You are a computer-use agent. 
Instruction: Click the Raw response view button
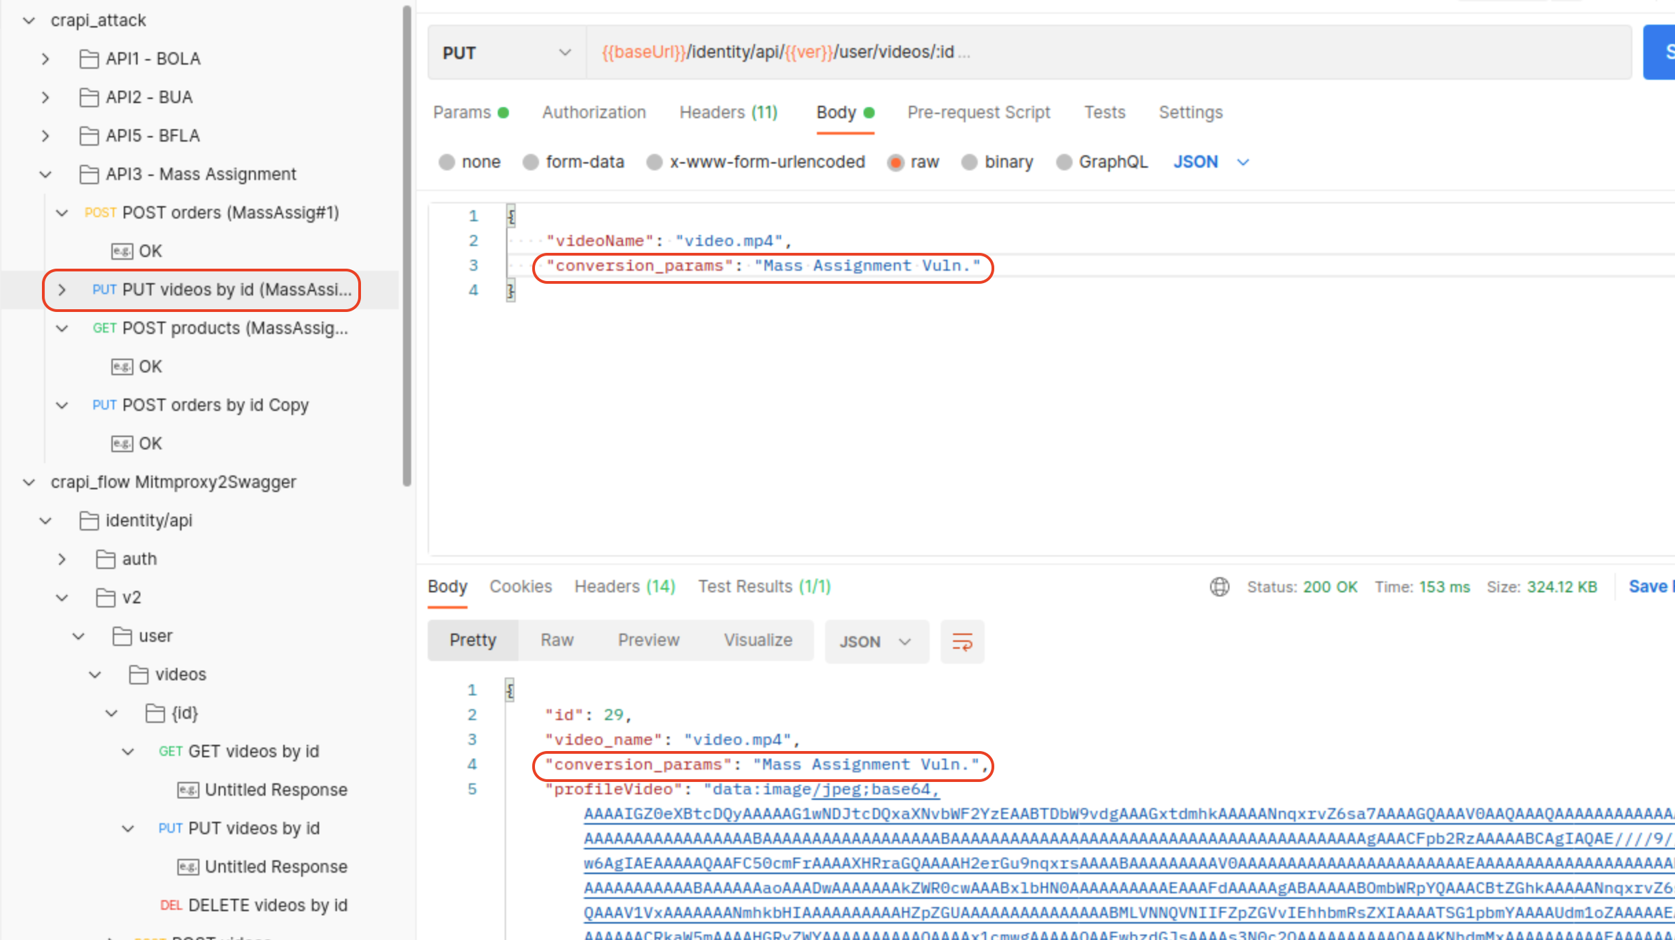tap(556, 640)
